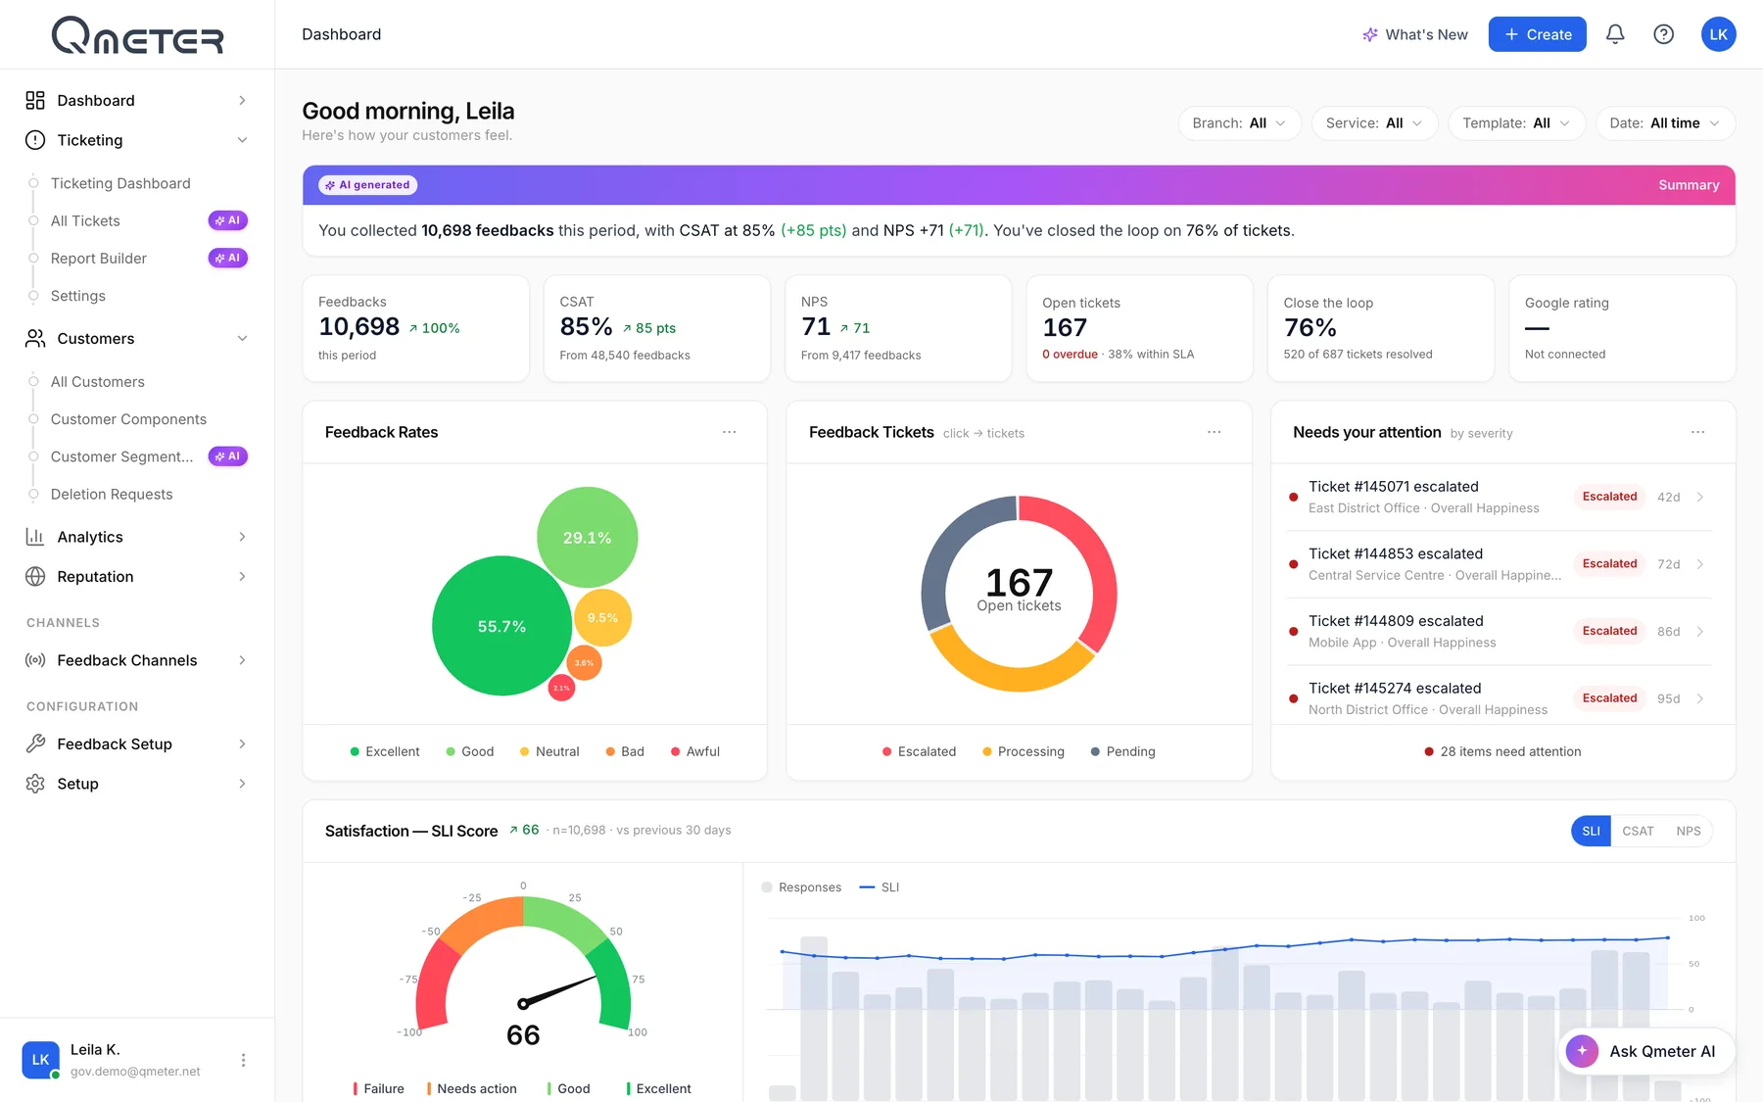Click the Feedback Channels broadcast icon
Viewport: 1763px width, 1102px height.
point(35,660)
